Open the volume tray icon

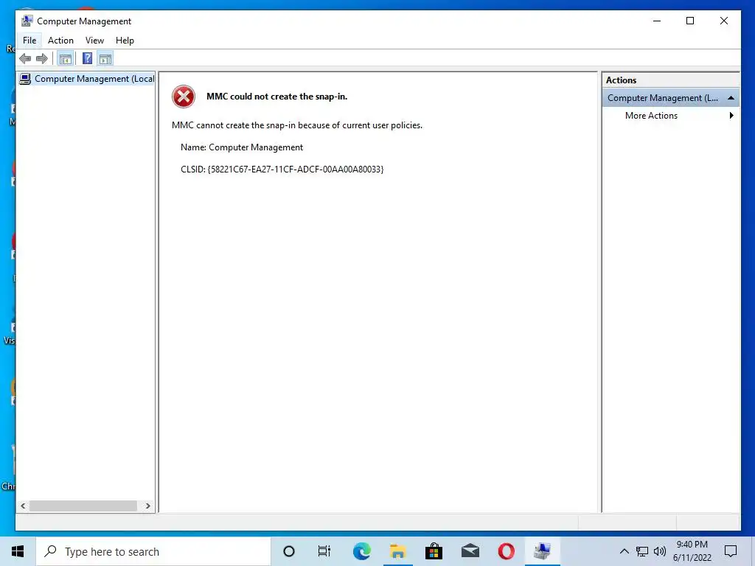tap(660, 551)
